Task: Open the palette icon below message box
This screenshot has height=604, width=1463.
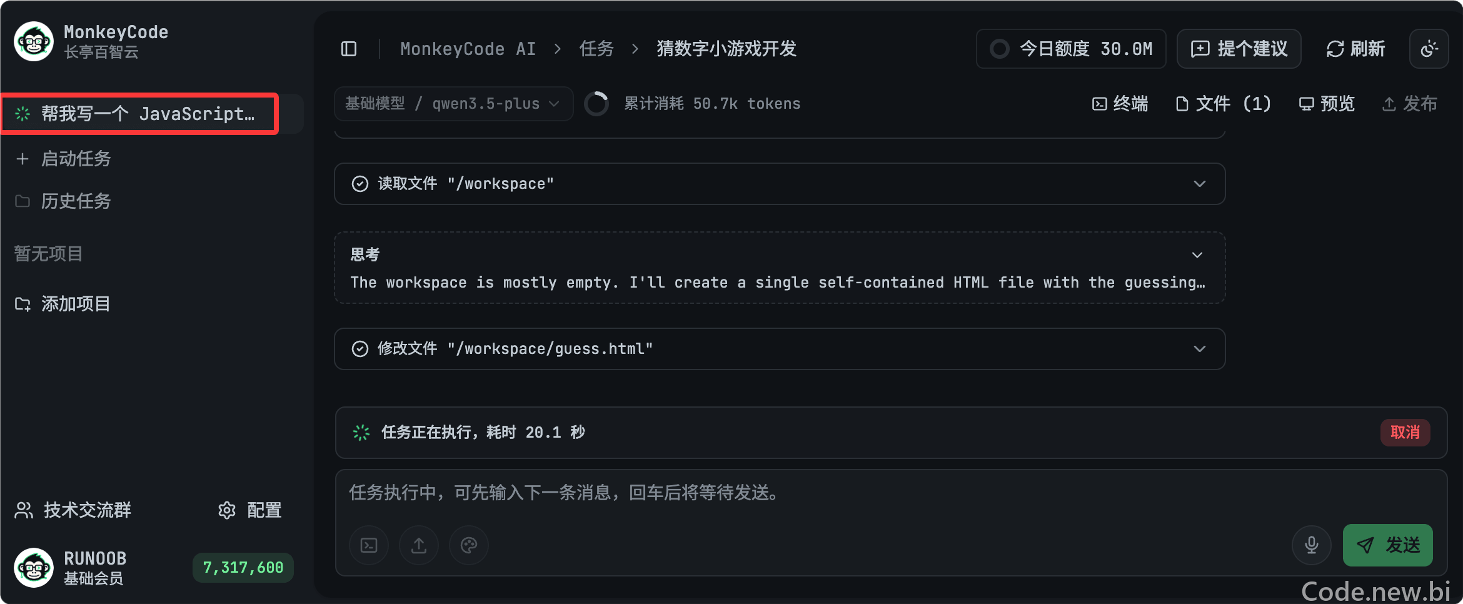Action: (469, 545)
